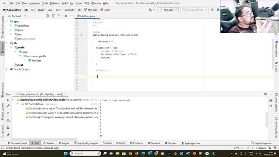The width and height of the screenshot is (279, 157).
Task: Click the pin tab icon in the Run panel
Action: [x=8, y=135]
